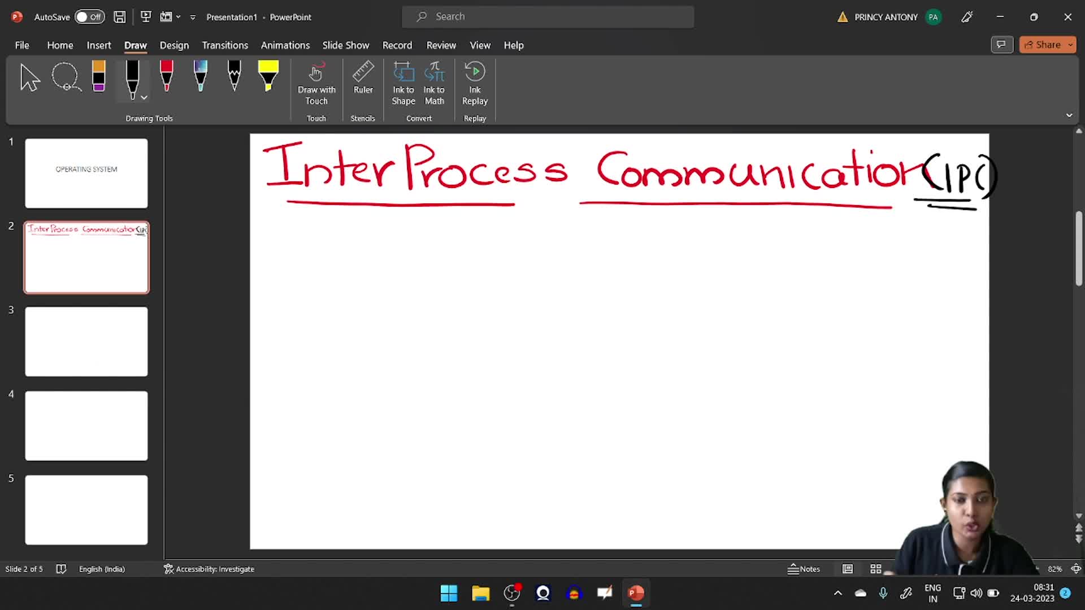The image size is (1085, 610).
Task: Toggle the Notes pane
Action: 804,569
